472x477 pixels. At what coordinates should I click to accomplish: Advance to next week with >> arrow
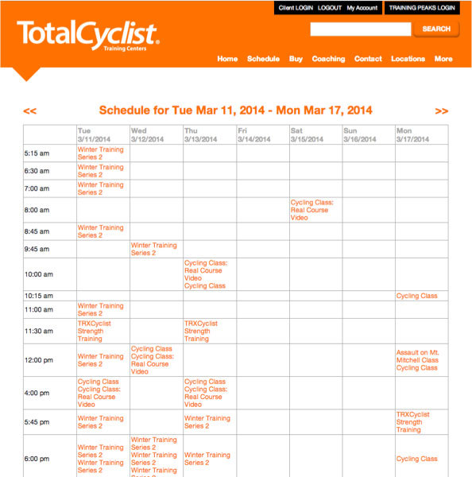coord(442,111)
